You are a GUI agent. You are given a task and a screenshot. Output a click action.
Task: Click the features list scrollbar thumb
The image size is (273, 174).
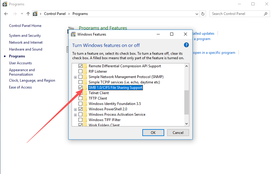pyautogui.click(x=186, y=102)
